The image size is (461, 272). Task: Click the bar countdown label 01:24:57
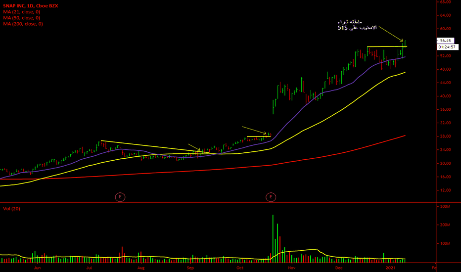point(447,47)
